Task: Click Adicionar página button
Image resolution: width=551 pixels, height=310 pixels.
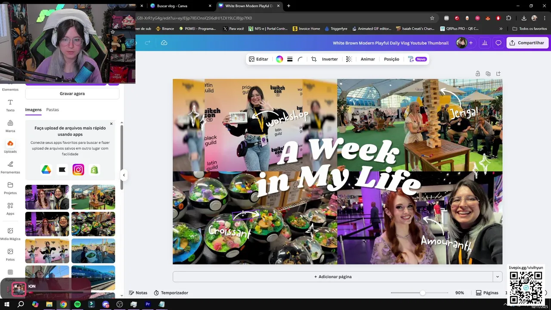Action: pyautogui.click(x=333, y=277)
